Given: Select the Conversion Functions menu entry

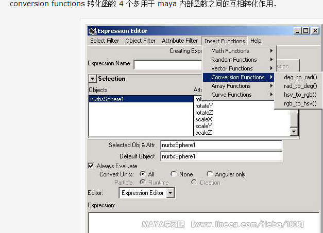Looking at the screenshot, I should 239,77.
